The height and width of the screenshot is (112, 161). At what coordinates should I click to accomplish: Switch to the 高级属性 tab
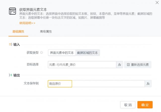coord(46,32)
